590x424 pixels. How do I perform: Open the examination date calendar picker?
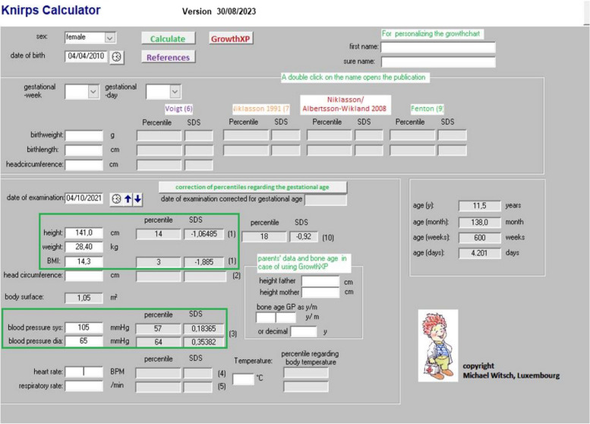(116, 198)
